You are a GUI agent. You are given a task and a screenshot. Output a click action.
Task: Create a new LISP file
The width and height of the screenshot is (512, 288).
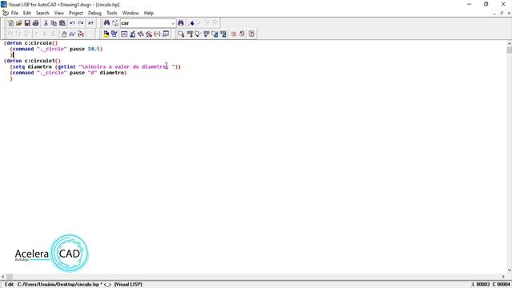click(10, 23)
